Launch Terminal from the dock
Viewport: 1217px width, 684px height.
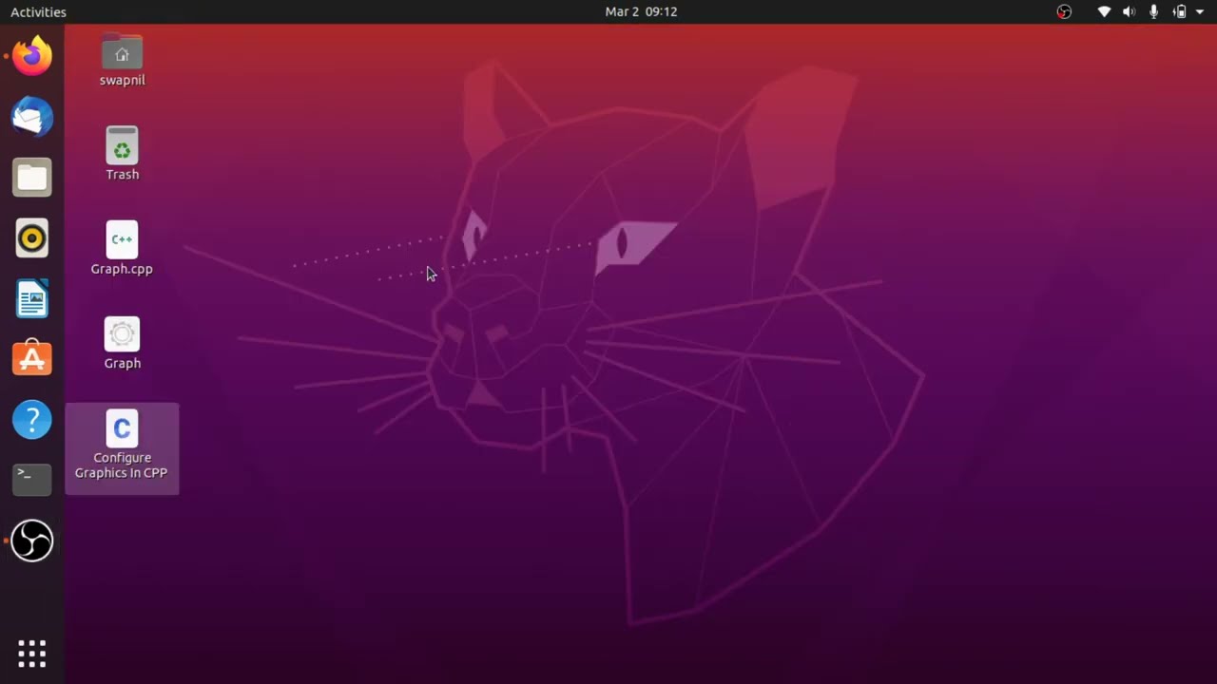(x=31, y=480)
